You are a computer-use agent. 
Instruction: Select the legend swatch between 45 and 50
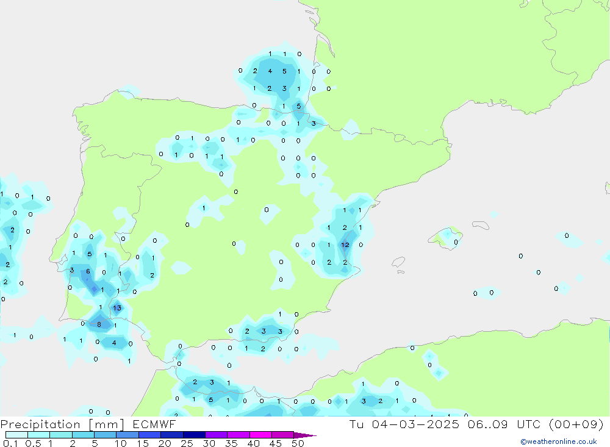coord(282,435)
